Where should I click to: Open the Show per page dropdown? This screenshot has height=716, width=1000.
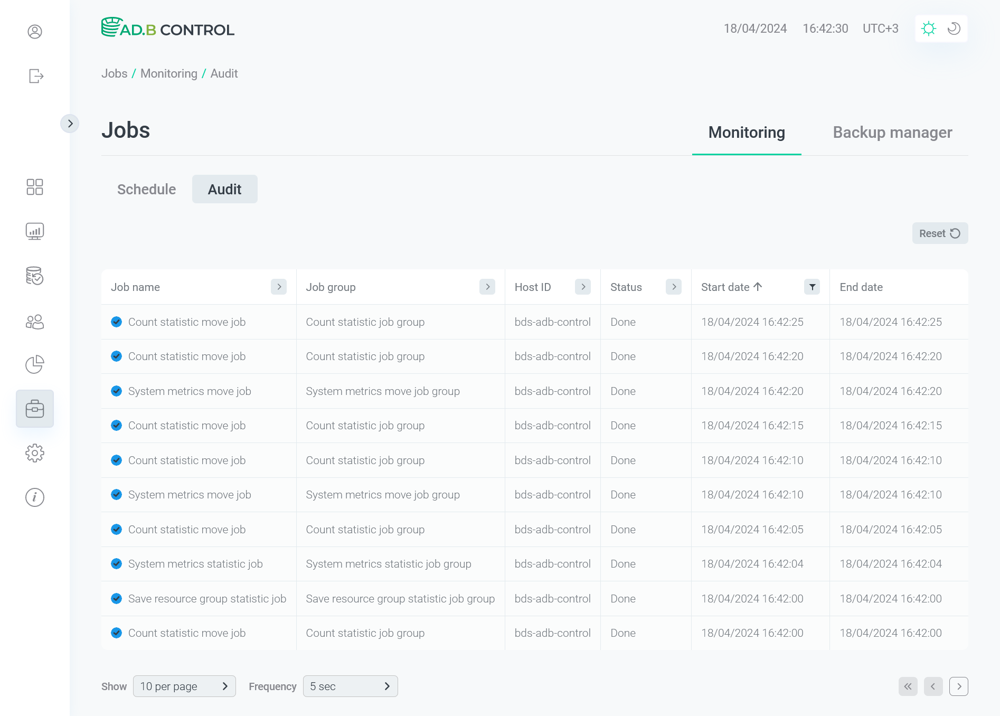tap(184, 686)
